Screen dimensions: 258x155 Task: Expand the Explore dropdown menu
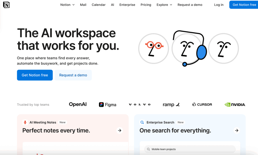coord(164,5)
